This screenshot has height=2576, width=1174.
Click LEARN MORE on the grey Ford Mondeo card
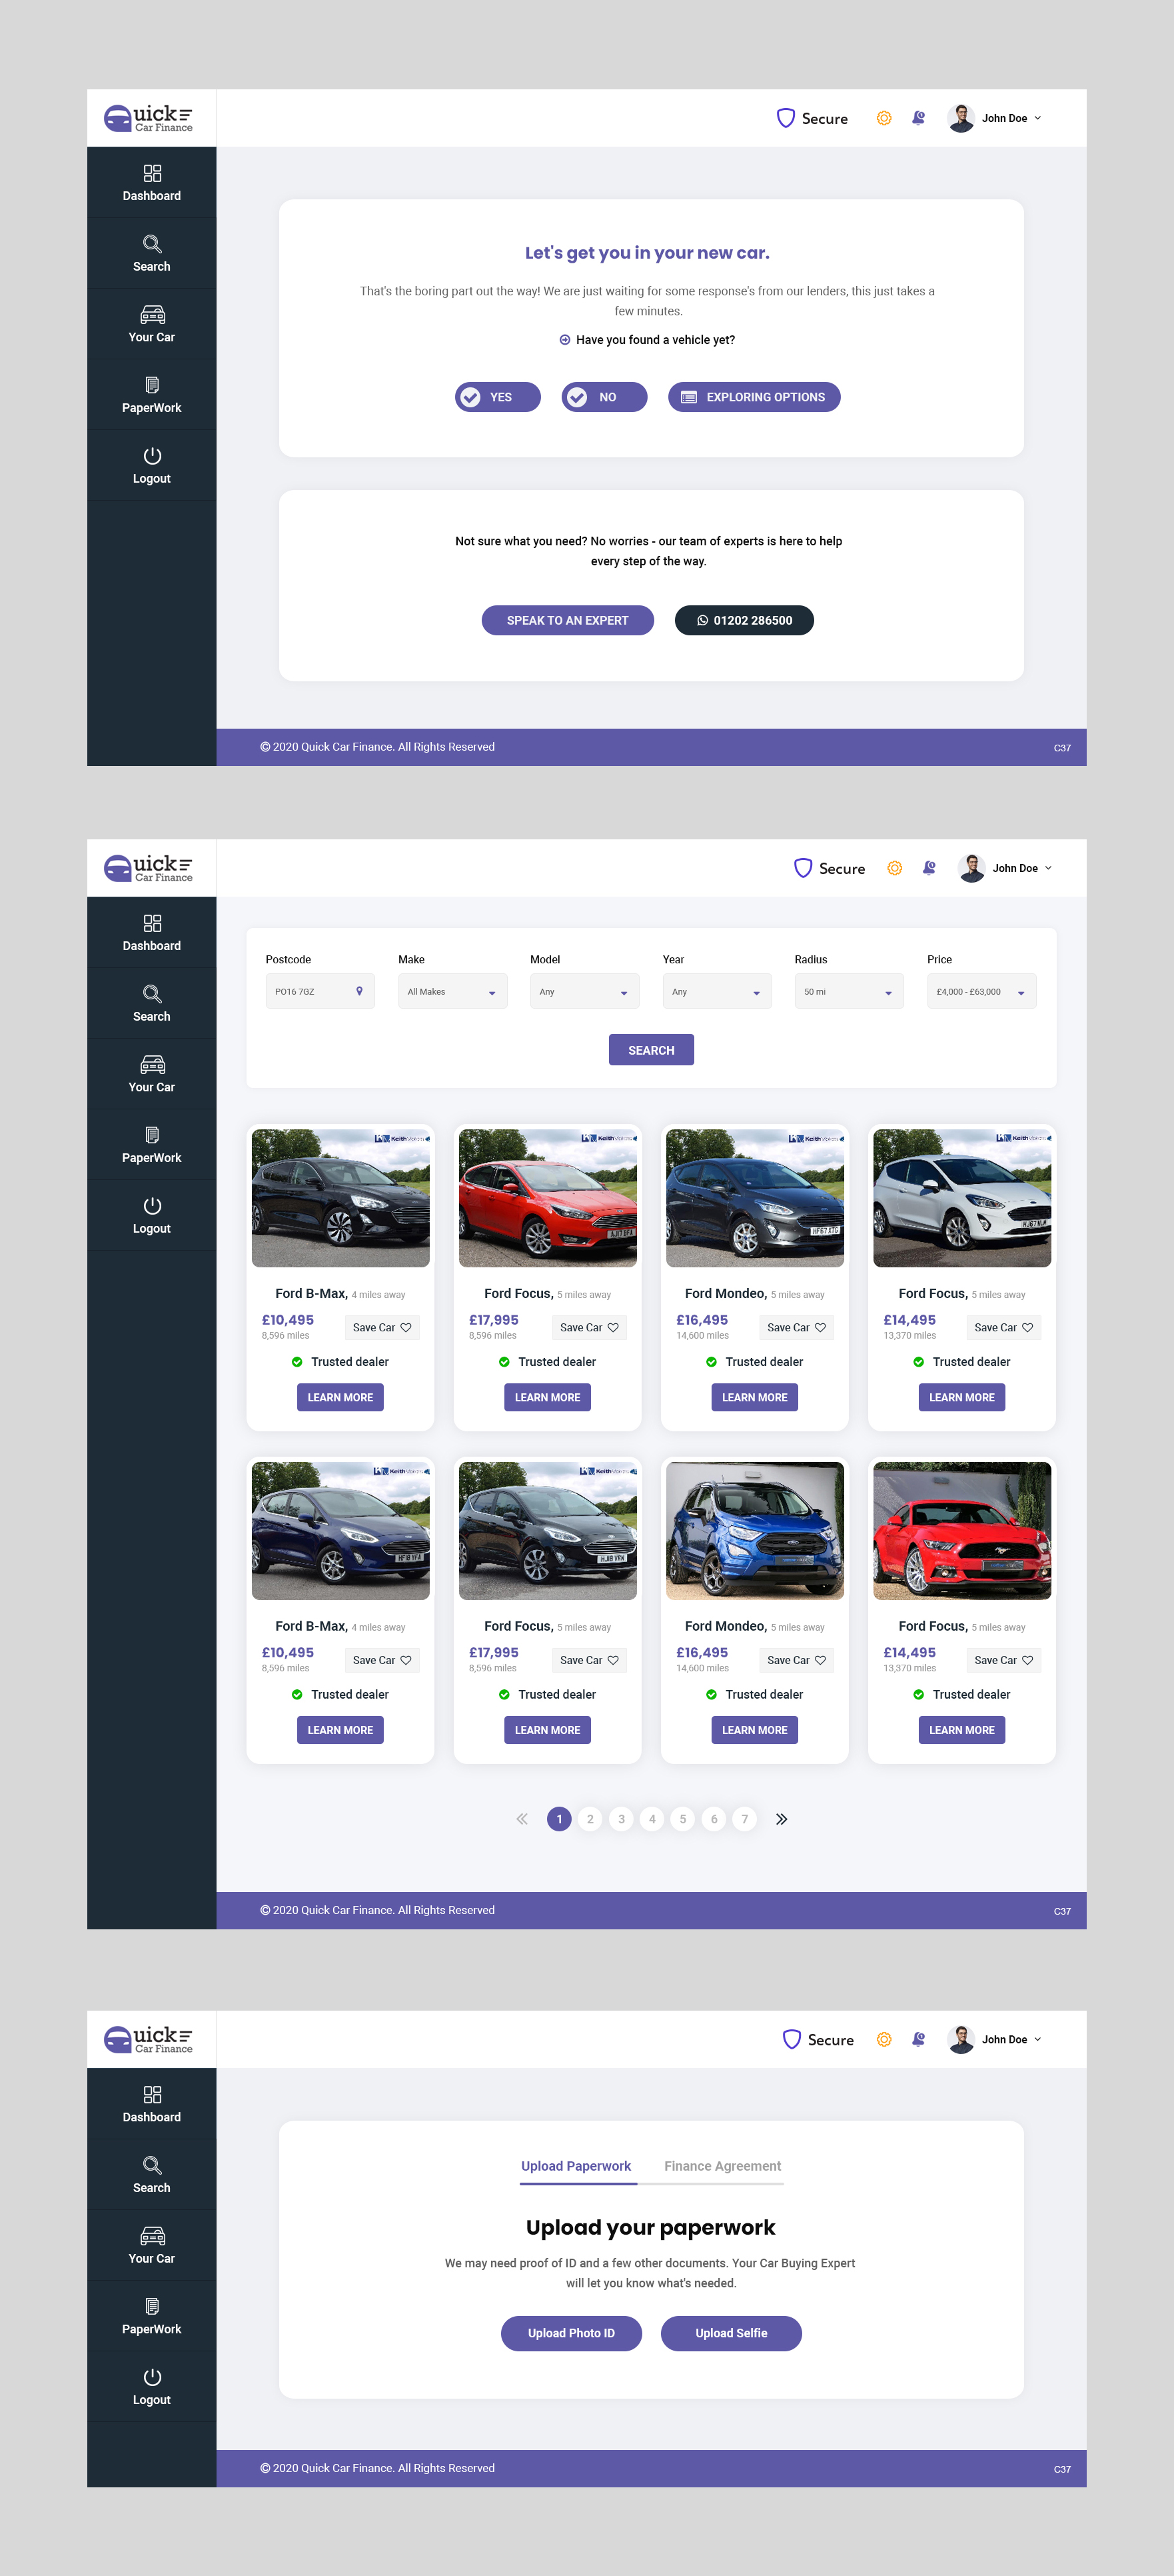(x=754, y=1397)
